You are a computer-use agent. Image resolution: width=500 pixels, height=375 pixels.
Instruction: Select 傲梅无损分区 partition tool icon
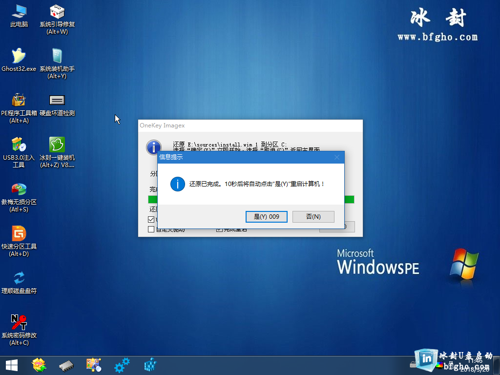point(19,197)
